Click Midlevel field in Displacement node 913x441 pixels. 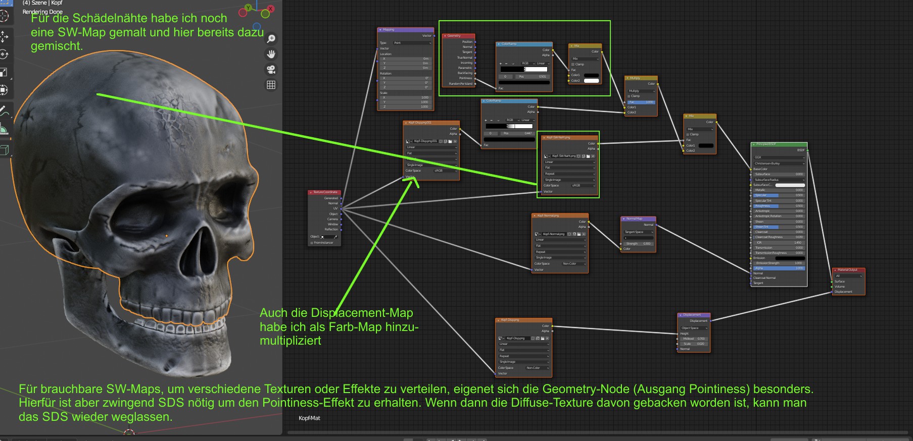[x=694, y=339]
